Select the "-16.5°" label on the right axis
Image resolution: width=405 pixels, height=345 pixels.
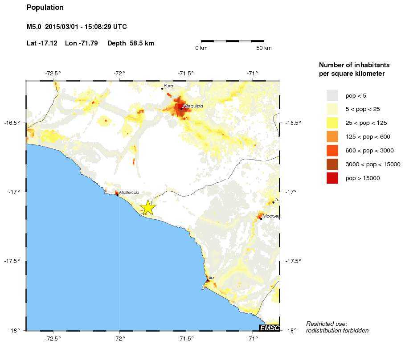pyautogui.click(x=293, y=123)
